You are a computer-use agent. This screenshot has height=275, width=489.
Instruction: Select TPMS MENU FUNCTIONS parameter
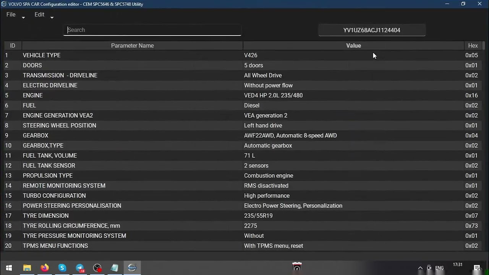click(55, 246)
